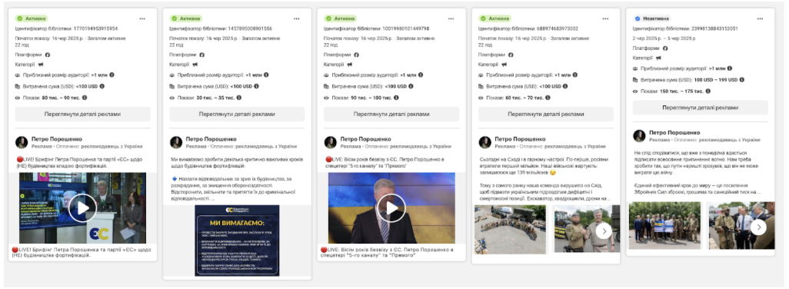Click info icon beside 30 тис. – 35 тис. impressions
The height and width of the screenshot is (289, 789).
239,98
